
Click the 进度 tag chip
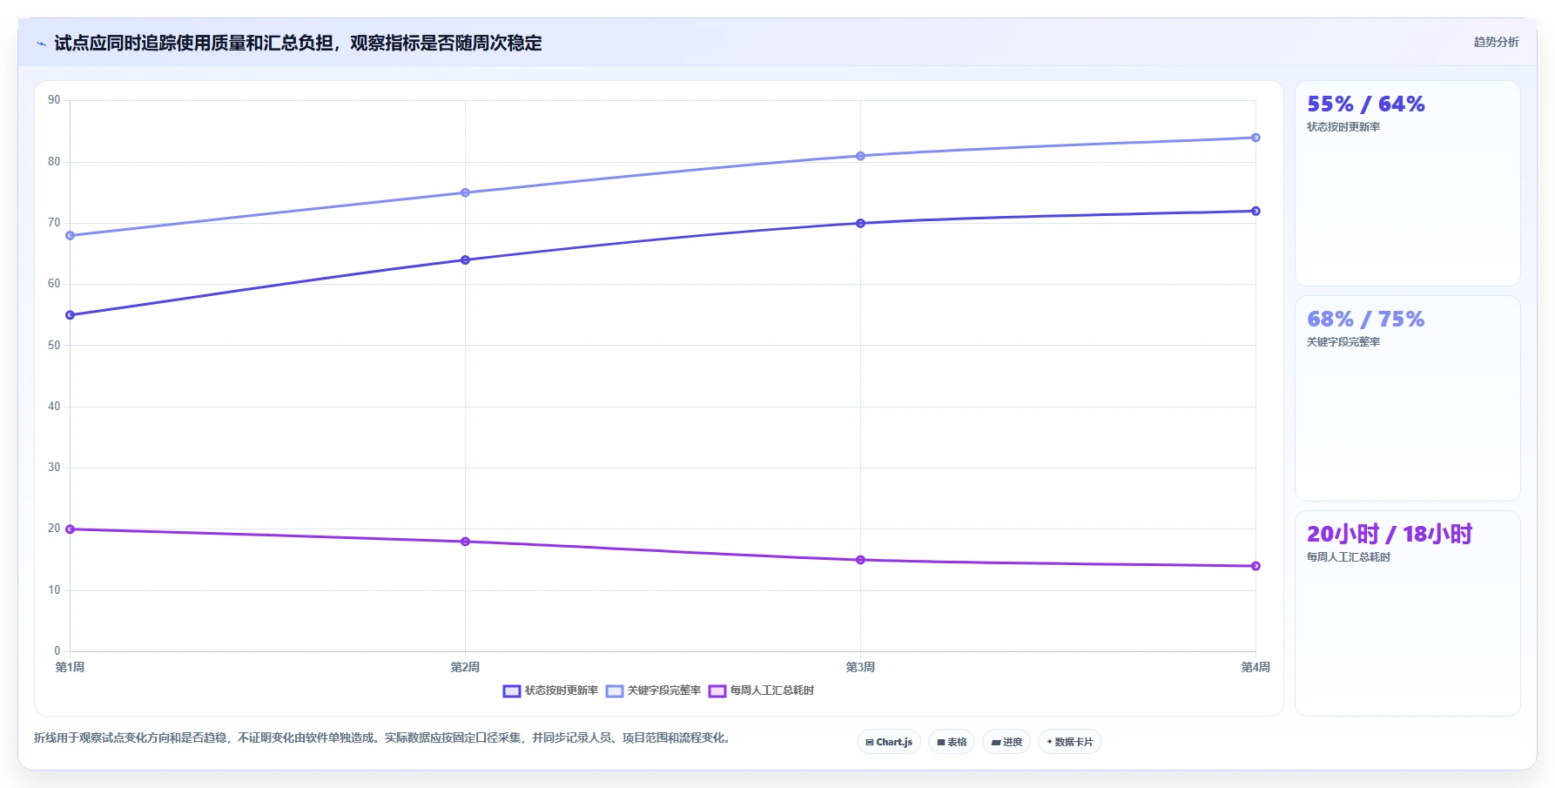(x=1006, y=742)
